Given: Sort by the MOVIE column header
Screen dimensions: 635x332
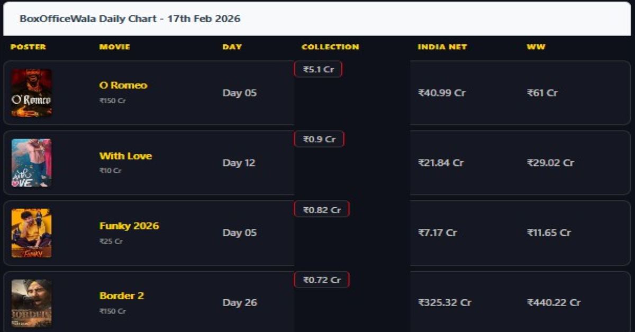Looking at the screenshot, I should [113, 47].
